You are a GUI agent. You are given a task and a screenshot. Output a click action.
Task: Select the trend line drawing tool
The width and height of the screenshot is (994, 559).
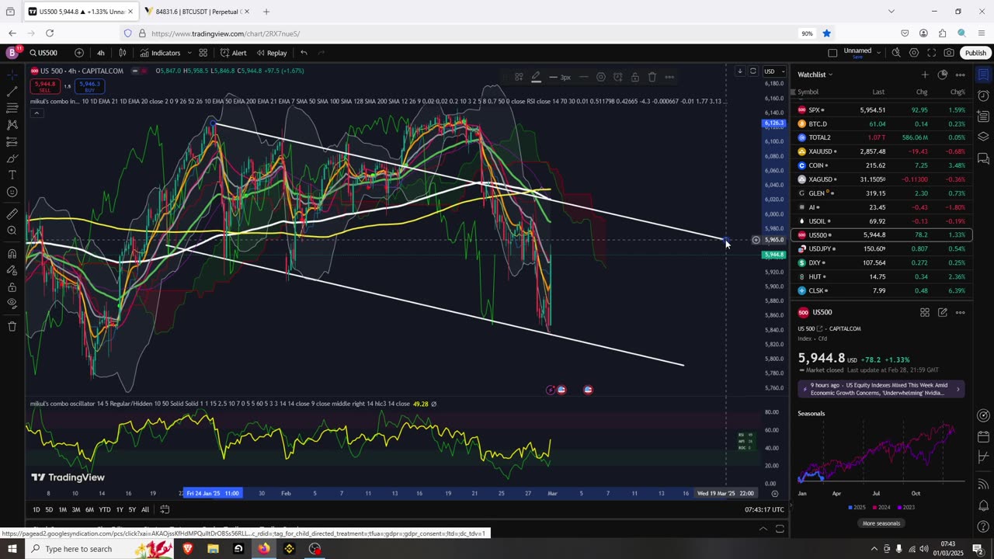12,91
